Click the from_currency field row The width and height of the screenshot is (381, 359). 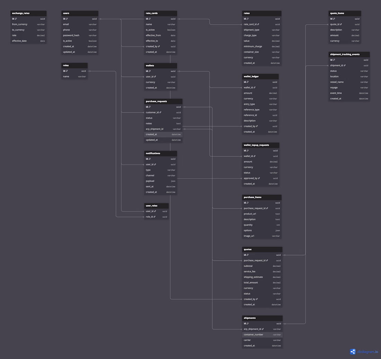click(x=28, y=24)
